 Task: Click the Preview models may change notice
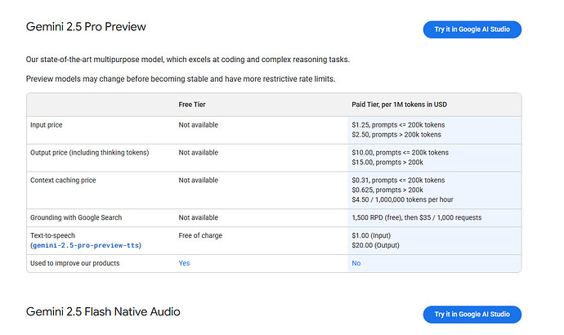click(x=181, y=79)
